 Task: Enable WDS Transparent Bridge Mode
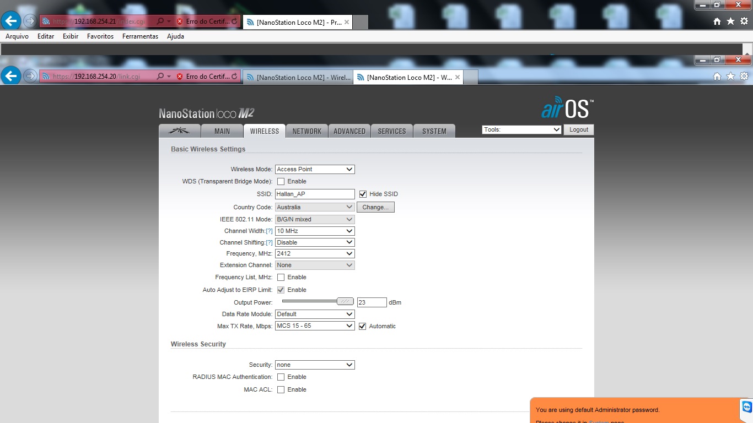pyautogui.click(x=281, y=181)
